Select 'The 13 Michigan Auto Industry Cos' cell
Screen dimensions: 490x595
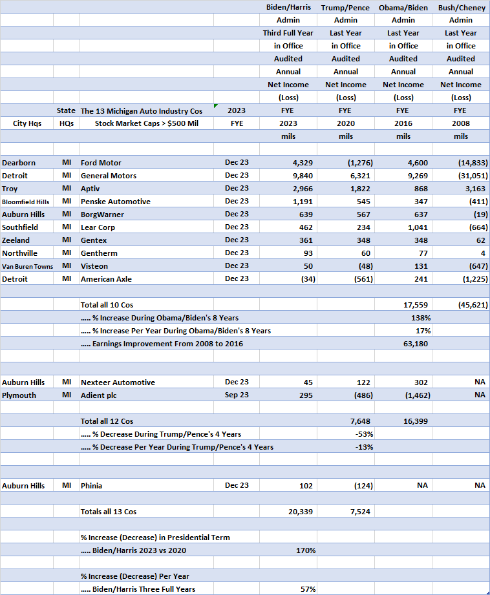(x=146, y=110)
